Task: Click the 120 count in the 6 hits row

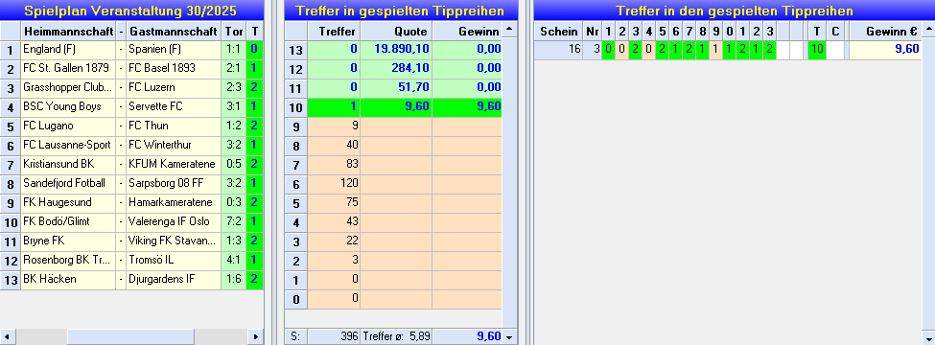Action: [x=334, y=183]
